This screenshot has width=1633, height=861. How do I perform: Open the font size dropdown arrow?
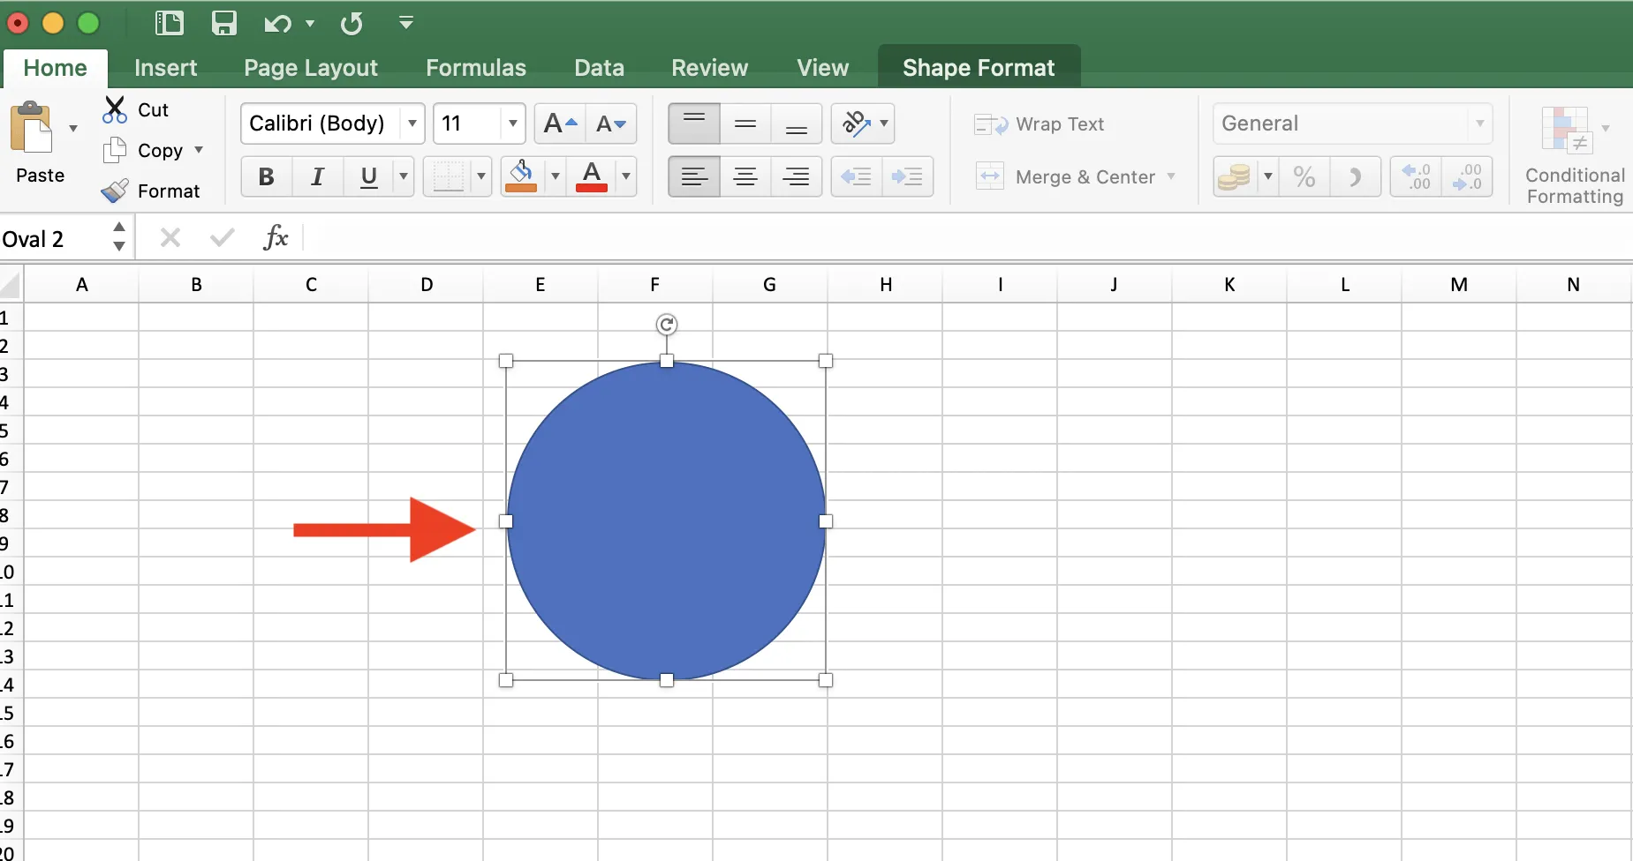(513, 124)
